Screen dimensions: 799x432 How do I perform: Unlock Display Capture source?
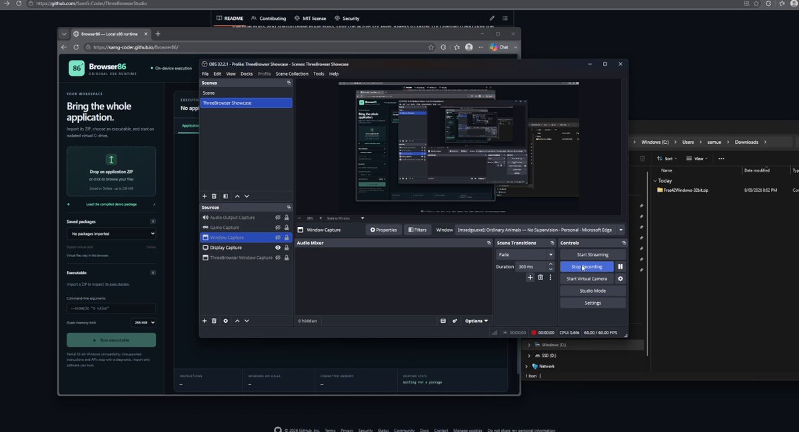287,248
